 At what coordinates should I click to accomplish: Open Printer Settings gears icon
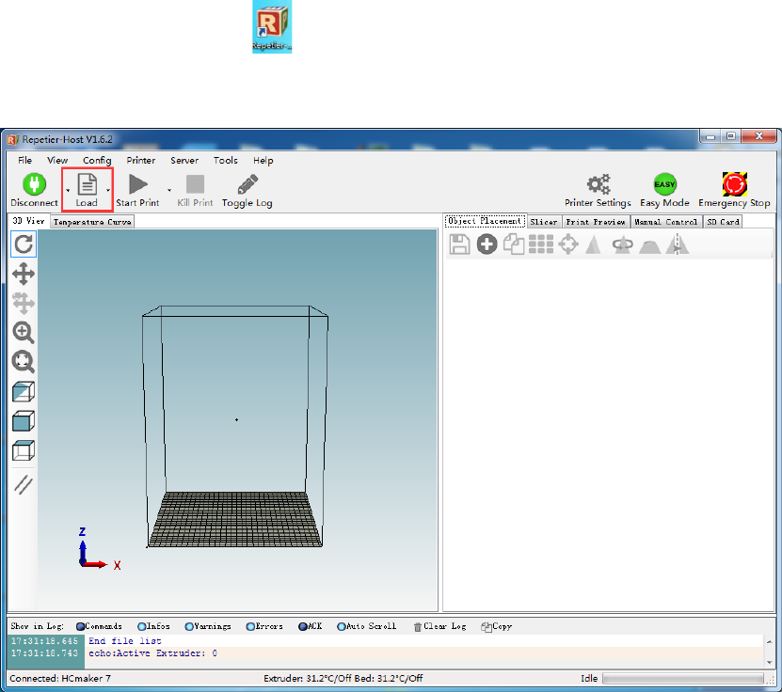(x=598, y=184)
